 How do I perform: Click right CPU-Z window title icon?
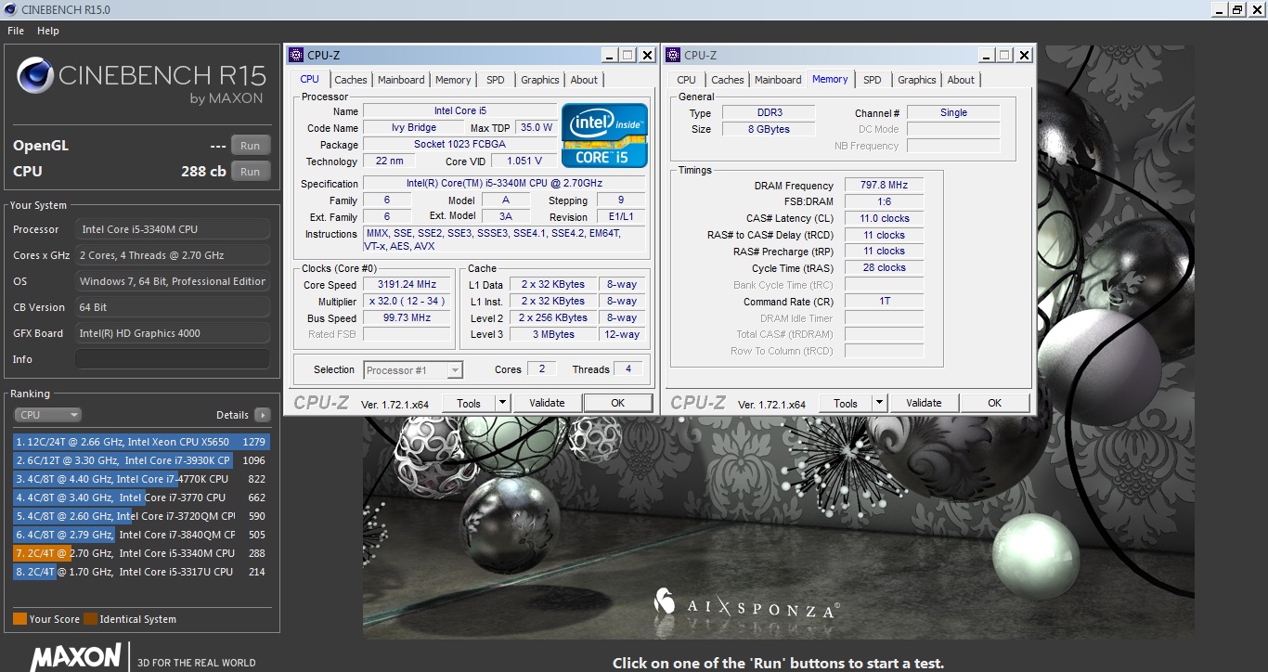pos(674,55)
